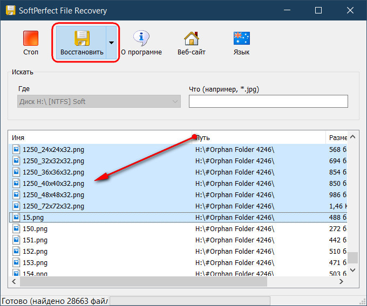Click the status bar progress bar

190,301
